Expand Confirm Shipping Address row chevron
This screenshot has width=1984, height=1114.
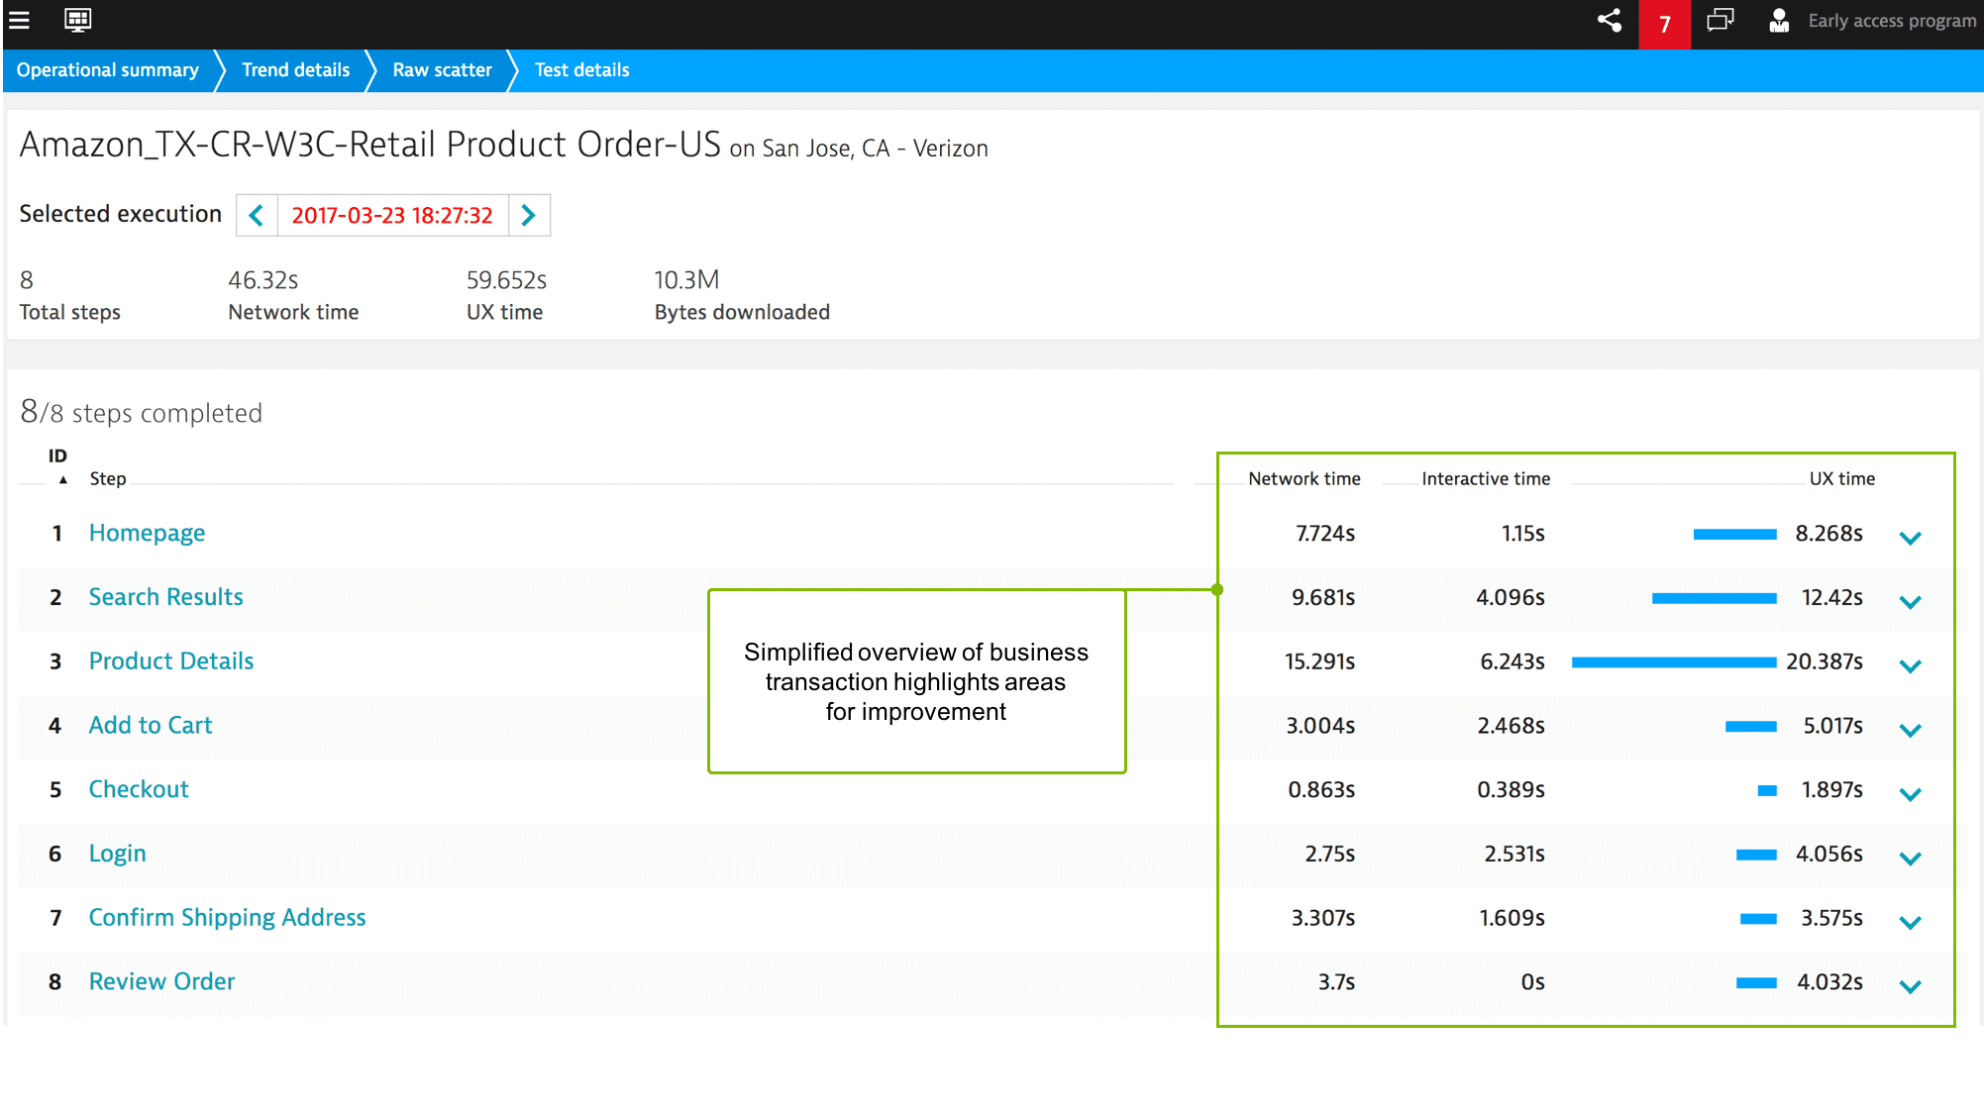(1911, 922)
